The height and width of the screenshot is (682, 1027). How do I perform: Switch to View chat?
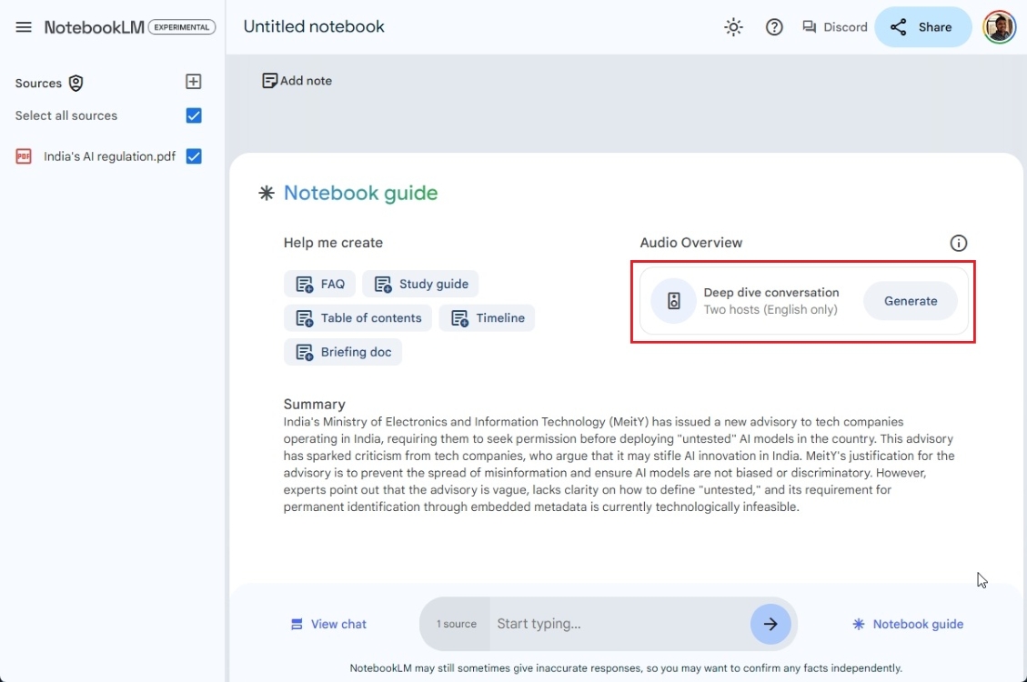328,624
